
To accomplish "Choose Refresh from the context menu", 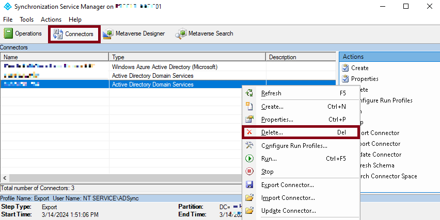I will pyautogui.click(x=300, y=93).
